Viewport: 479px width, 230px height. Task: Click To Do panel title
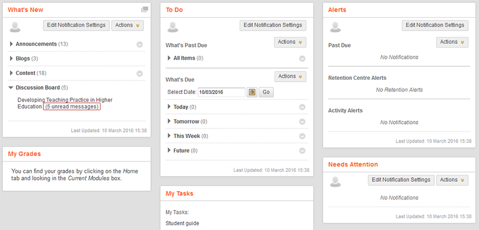[174, 10]
